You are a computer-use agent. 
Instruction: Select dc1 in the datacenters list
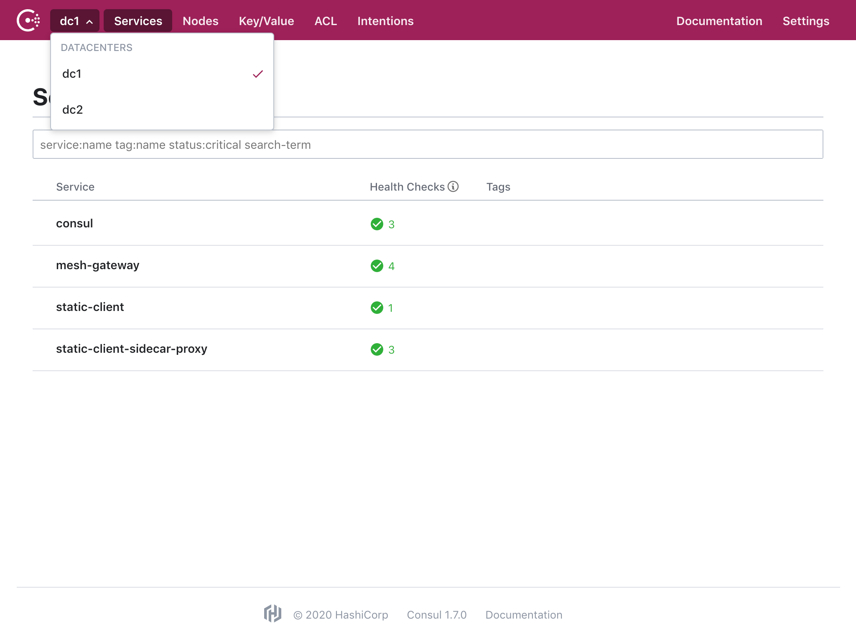click(72, 74)
